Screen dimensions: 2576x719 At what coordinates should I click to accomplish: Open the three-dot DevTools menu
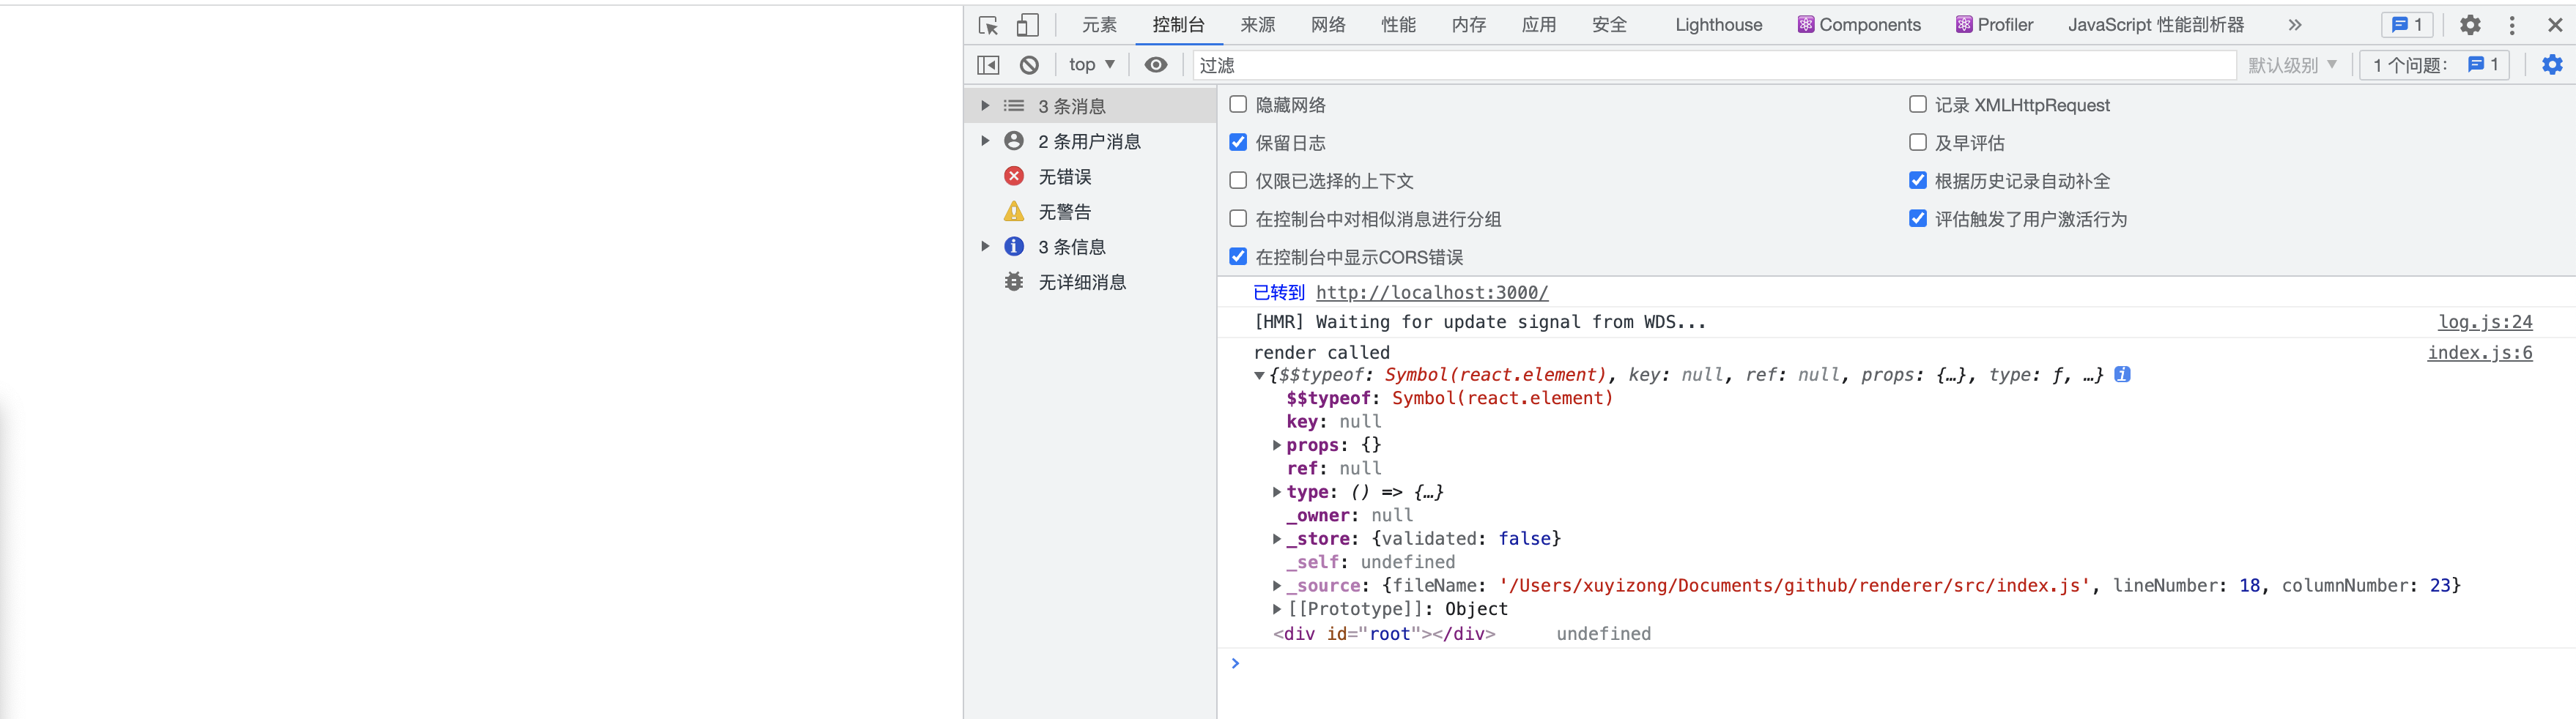(x=2513, y=24)
